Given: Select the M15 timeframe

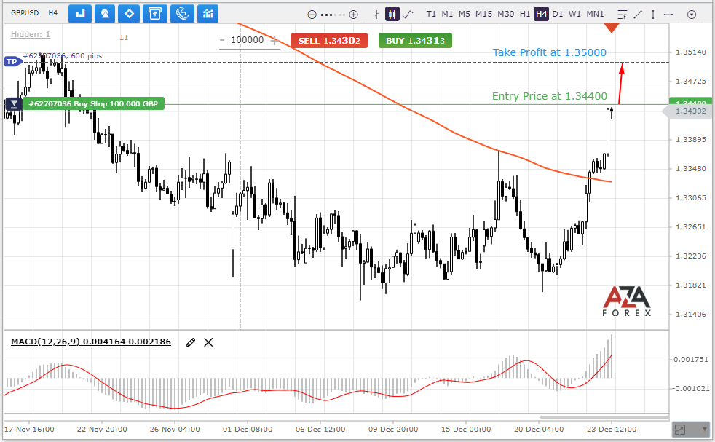Looking at the screenshot, I should click(x=483, y=14).
